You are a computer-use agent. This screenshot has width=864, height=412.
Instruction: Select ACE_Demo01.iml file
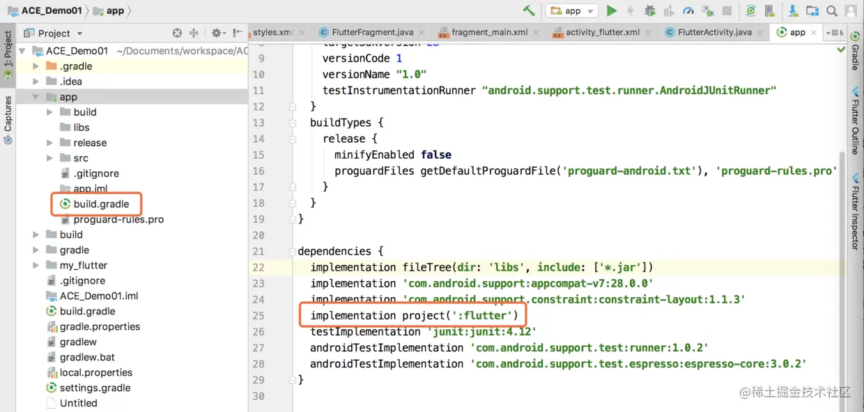click(92, 296)
